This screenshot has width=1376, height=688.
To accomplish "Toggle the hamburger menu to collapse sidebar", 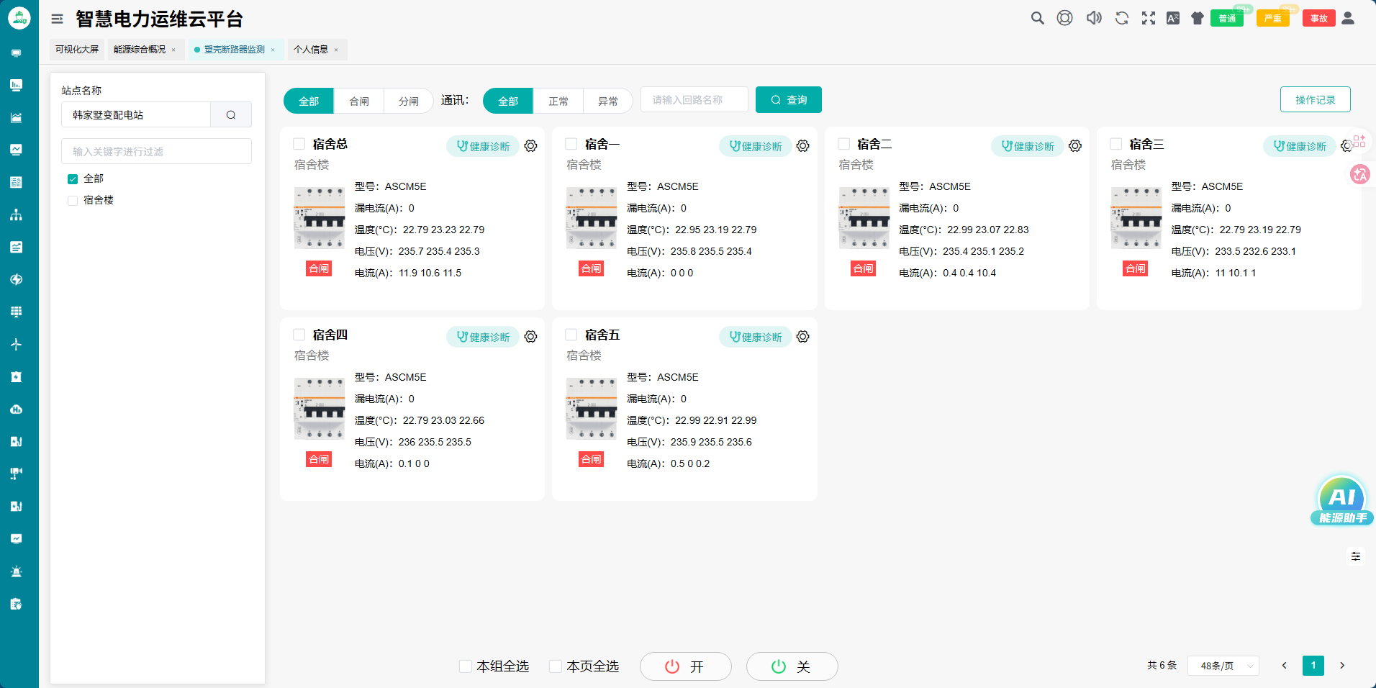I will click(x=57, y=19).
